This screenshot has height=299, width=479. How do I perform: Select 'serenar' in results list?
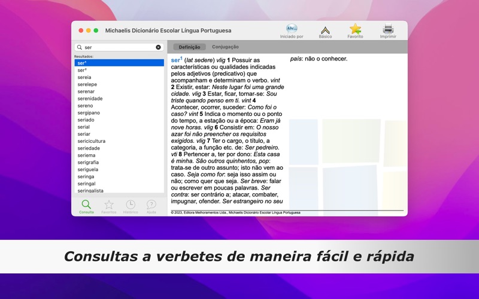pos(119,91)
